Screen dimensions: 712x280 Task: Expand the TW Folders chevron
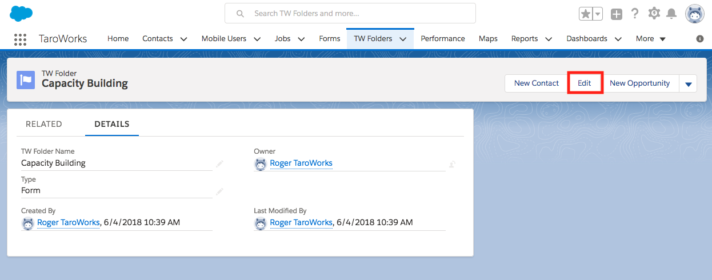(403, 39)
